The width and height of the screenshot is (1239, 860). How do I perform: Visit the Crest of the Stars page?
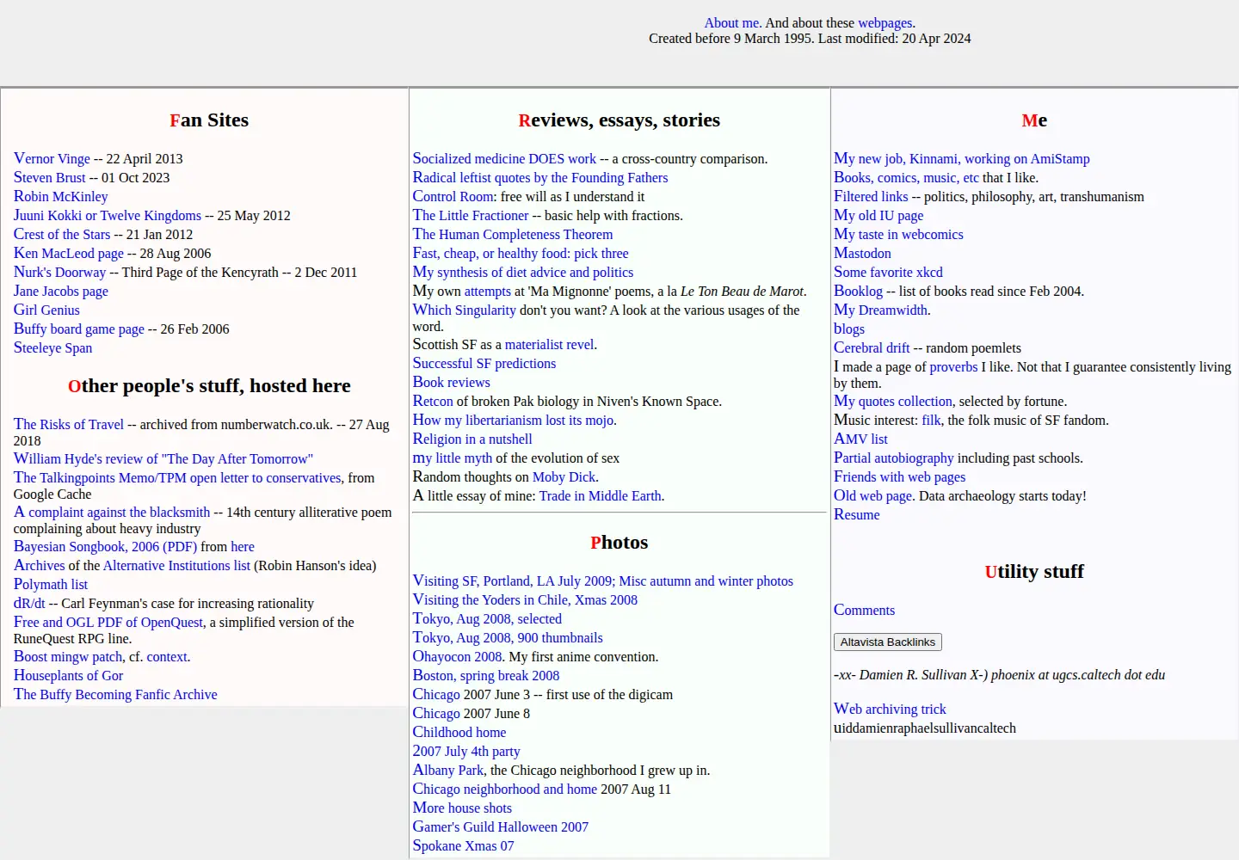pos(62,234)
